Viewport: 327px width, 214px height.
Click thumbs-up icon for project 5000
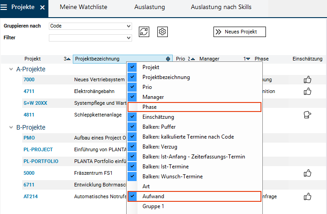[x=308, y=173]
